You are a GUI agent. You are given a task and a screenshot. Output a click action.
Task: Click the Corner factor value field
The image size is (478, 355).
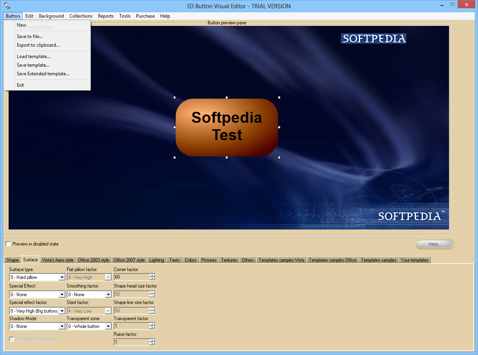(131, 277)
